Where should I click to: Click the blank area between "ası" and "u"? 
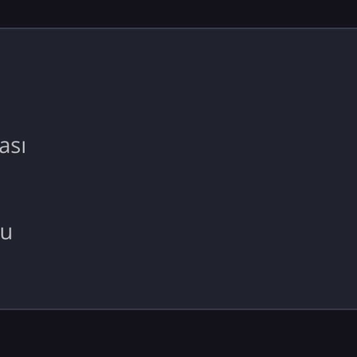tap(14, 190)
